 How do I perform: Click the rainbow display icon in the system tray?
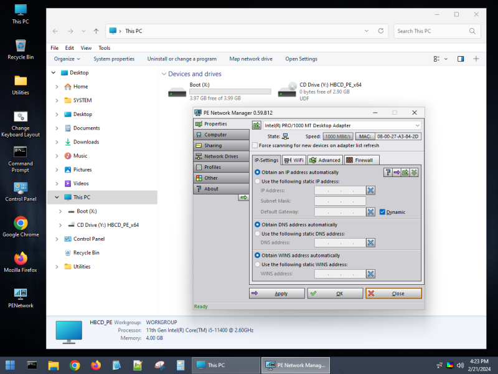(x=449, y=365)
